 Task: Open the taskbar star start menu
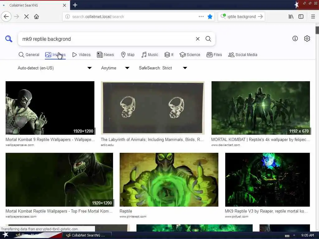(6, 235)
